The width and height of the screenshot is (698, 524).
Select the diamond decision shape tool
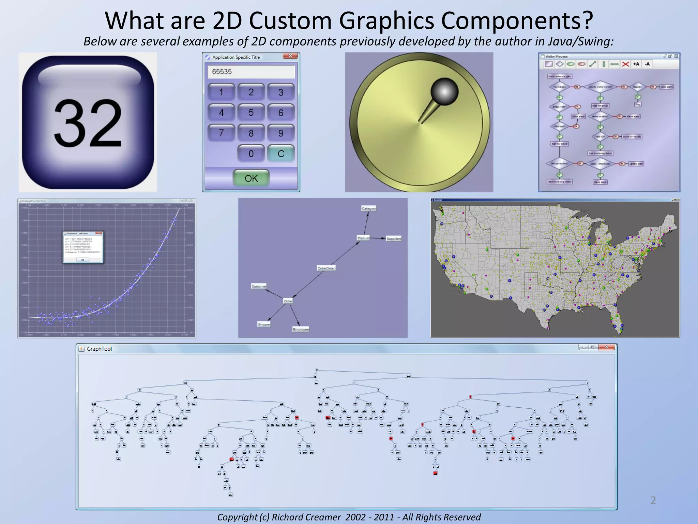point(560,64)
